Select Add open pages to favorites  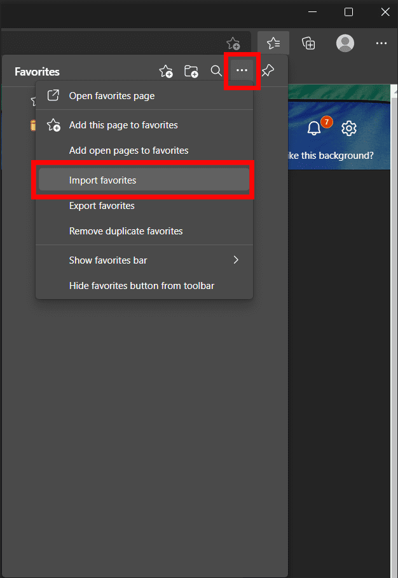coord(128,151)
